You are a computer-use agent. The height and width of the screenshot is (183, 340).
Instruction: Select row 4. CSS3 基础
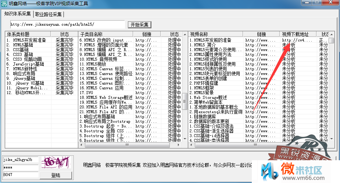tap(20, 54)
